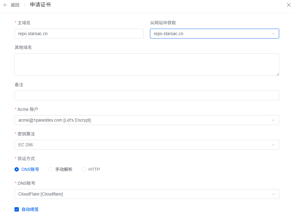This screenshot has width=294, height=218.
Task: Expand the 密钥算法 EC 256 dropdown
Action: [x=142, y=145]
